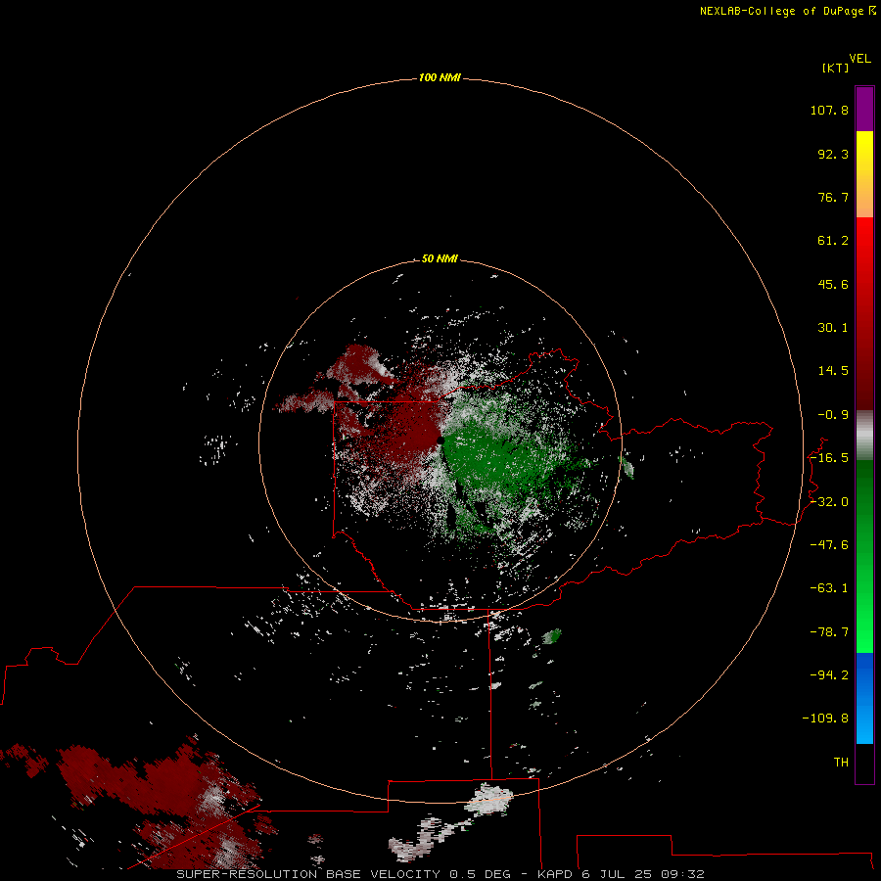The width and height of the screenshot is (881, 881).
Task: Click the -63.1 velocity scale value
Action: pos(829,588)
